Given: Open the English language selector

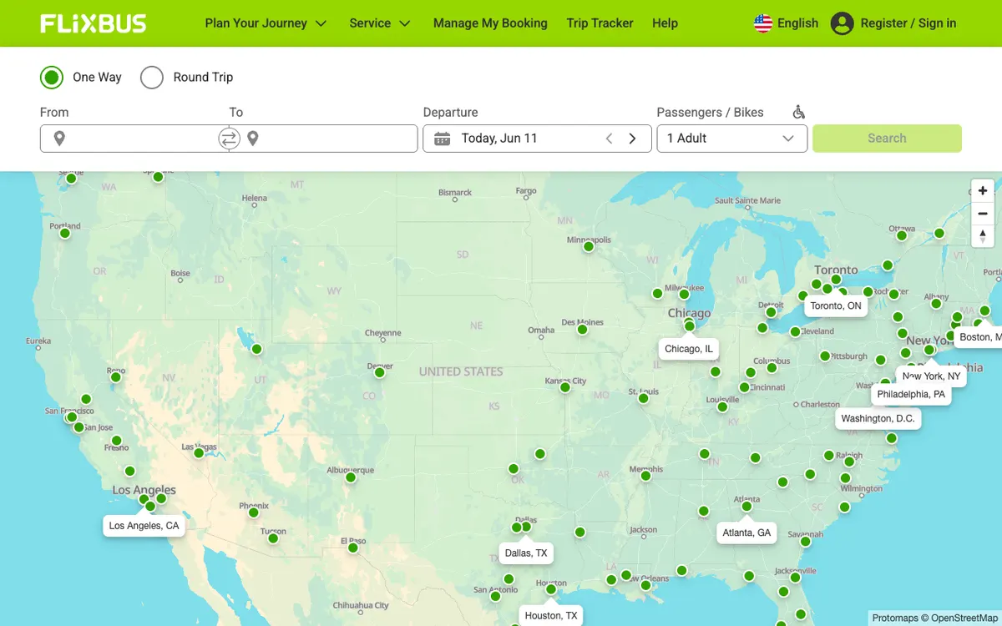Looking at the screenshot, I should coord(786,23).
